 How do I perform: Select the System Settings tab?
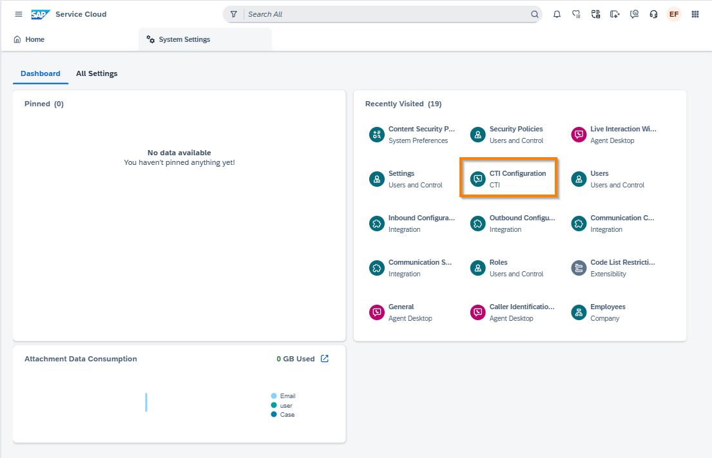click(206, 39)
